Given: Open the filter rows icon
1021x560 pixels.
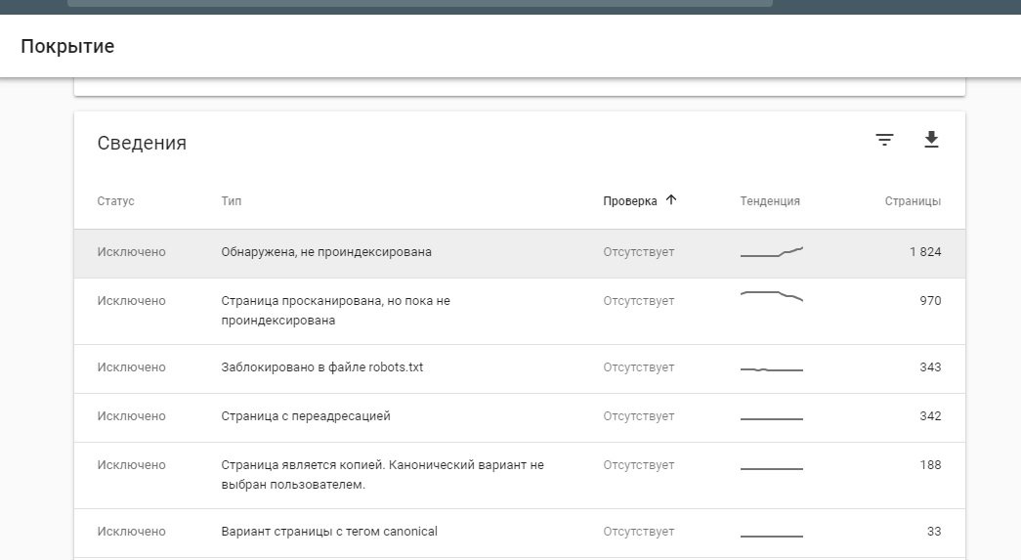Looking at the screenshot, I should pos(884,140).
